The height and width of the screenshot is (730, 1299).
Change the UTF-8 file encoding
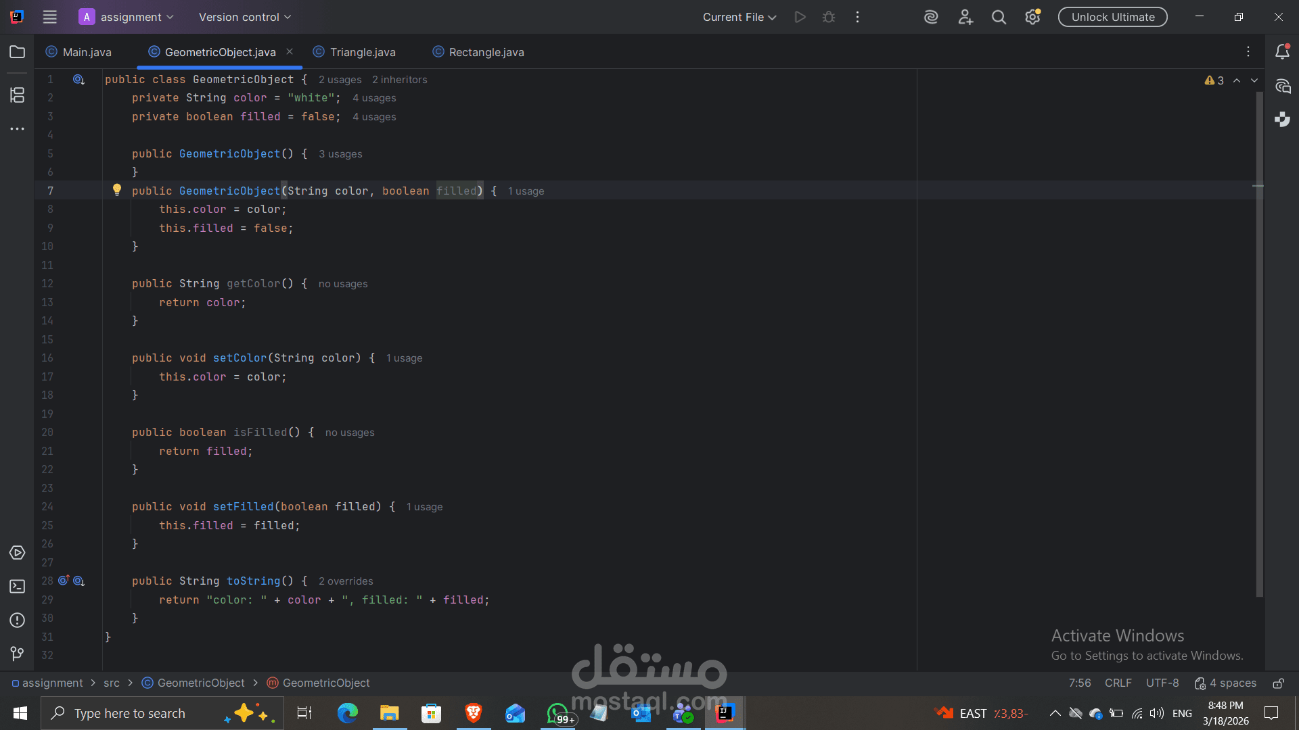pos(1162,683)
